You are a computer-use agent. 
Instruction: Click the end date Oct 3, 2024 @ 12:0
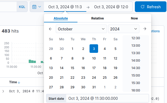pos(111,7)
